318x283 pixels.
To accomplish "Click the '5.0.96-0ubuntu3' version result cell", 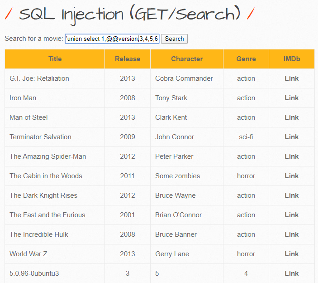I will (x=55, y=273).
